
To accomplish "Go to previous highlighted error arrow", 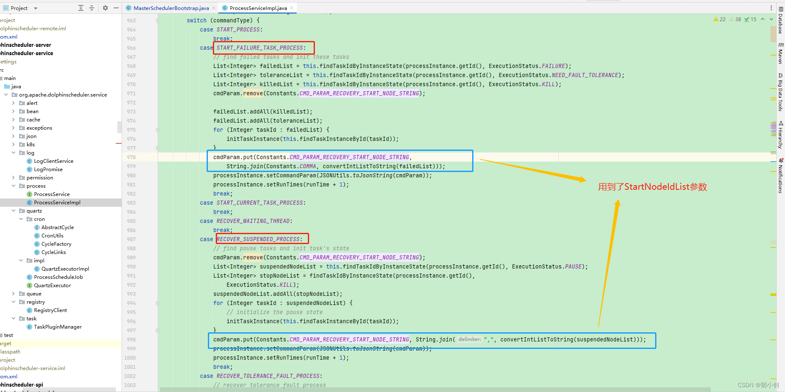I will (763, 19).
